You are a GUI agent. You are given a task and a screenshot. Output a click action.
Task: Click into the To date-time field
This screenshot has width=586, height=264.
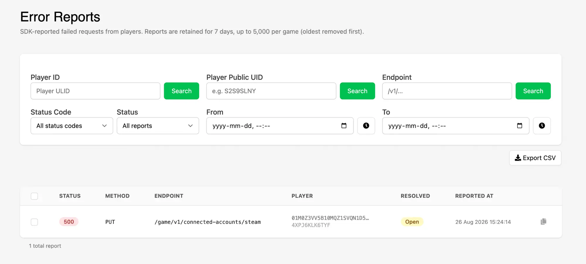click(456, 126)
